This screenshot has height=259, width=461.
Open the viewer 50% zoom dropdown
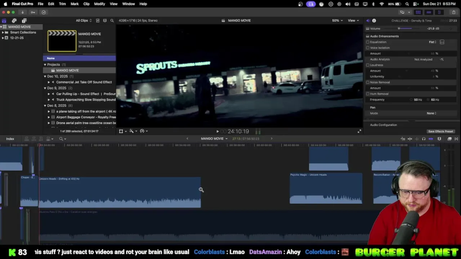click(337, 21)
